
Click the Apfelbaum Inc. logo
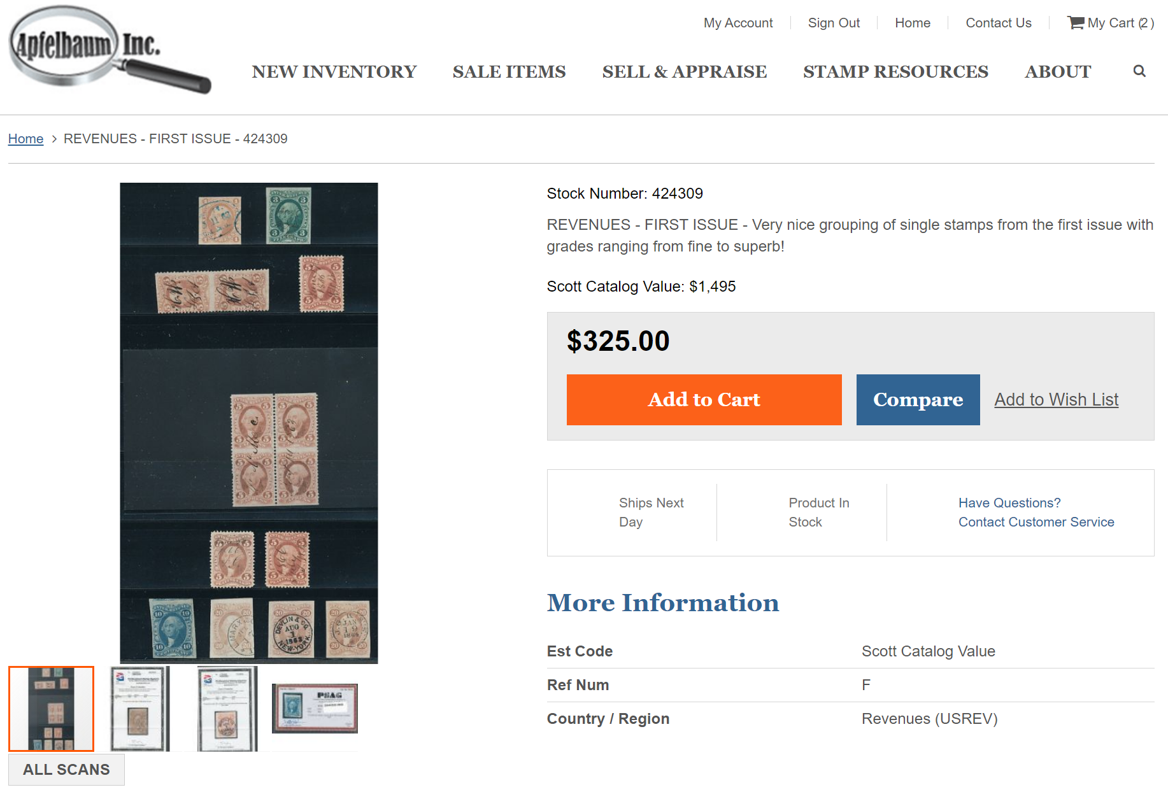[108, 50]
